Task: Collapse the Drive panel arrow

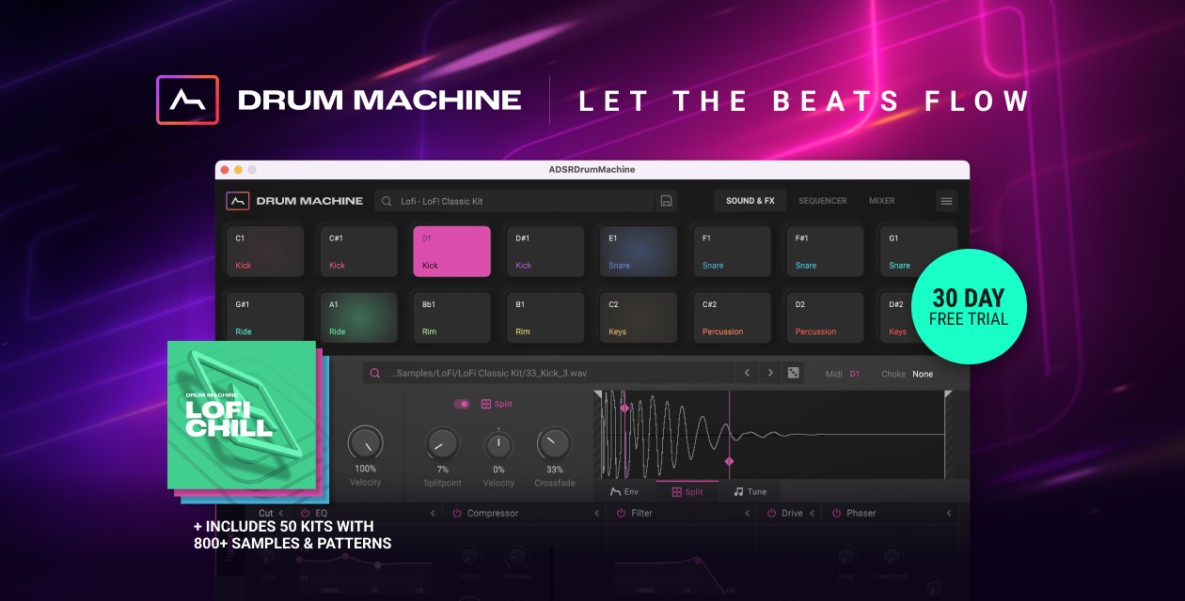Action: 813,514
